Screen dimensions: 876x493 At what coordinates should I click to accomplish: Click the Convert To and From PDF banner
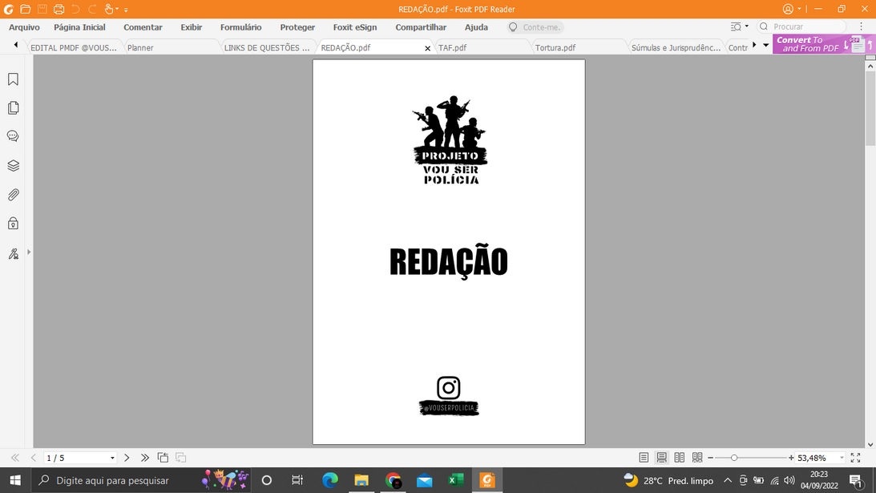pyautogui.click(x=824, y=44)
